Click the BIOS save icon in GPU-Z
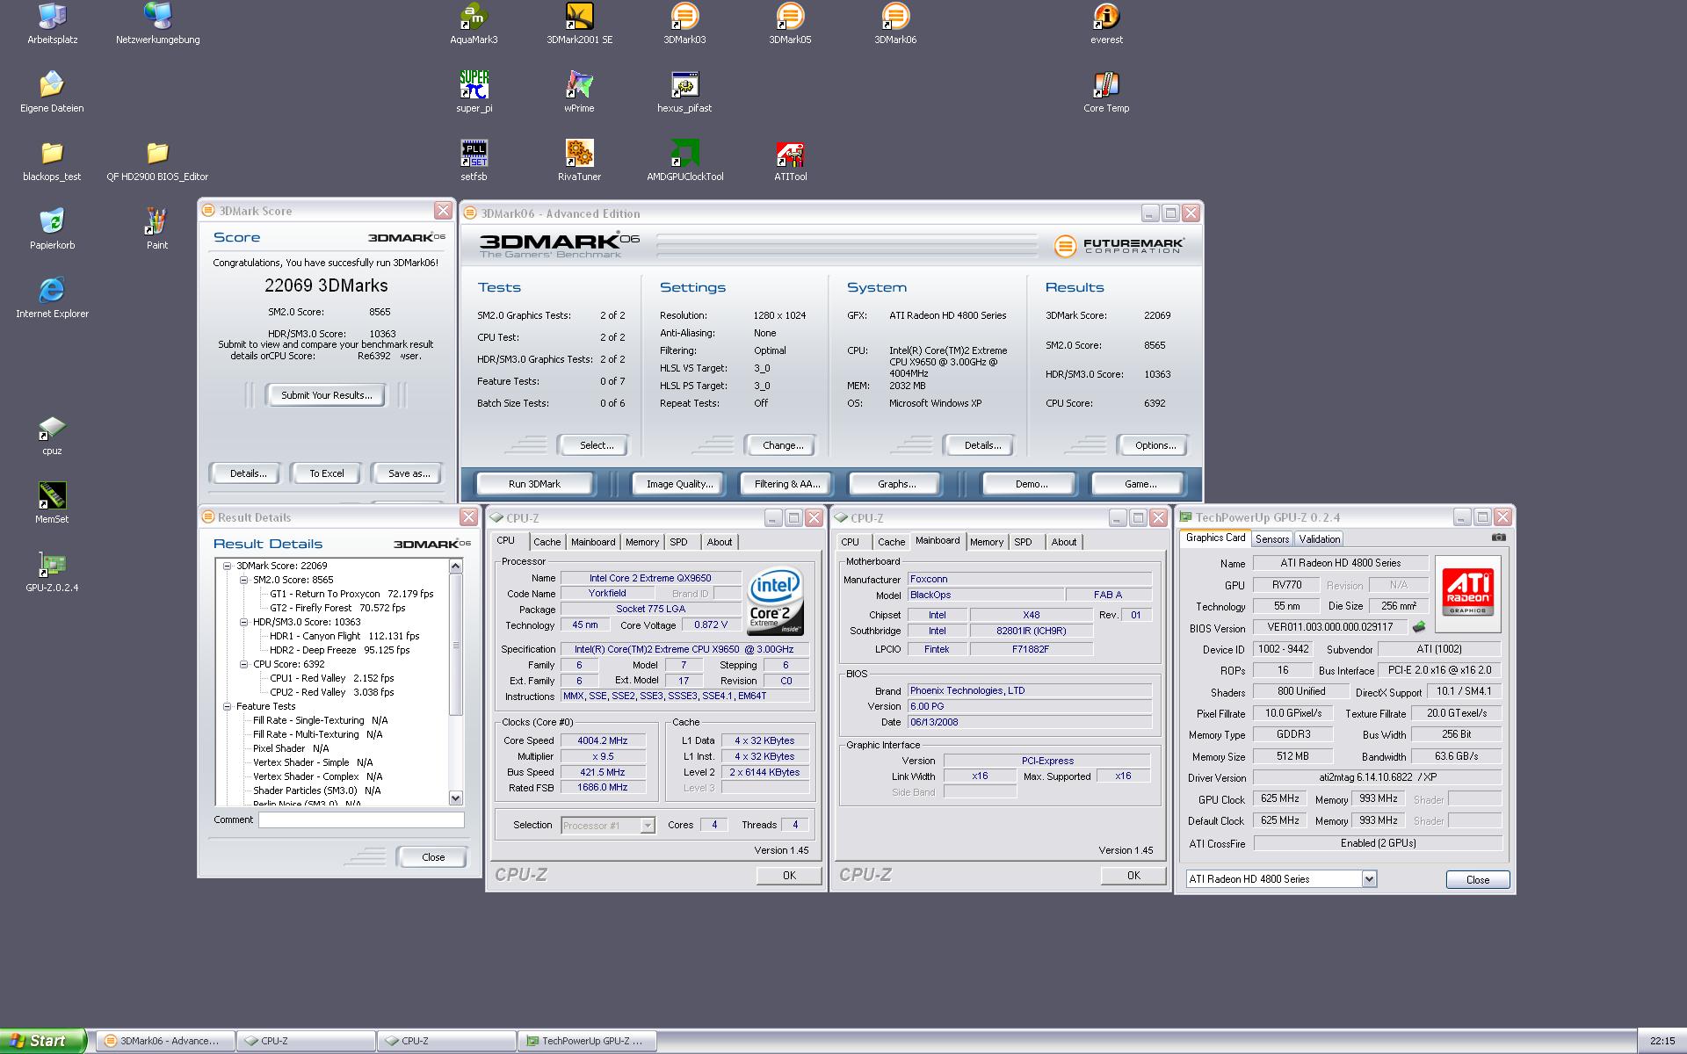Viewport: 1687px width, 1054px height. tap(1418, 628)
